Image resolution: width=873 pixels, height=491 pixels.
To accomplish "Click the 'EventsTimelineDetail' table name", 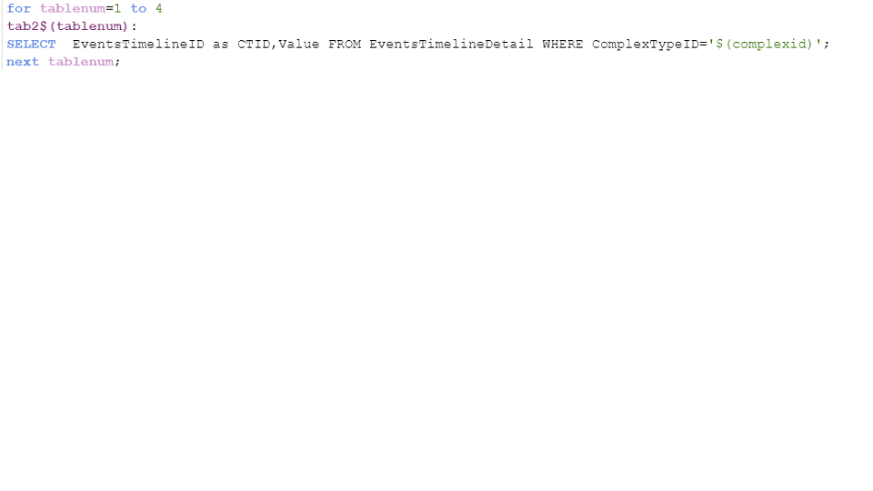I will [x=452, y=44].
